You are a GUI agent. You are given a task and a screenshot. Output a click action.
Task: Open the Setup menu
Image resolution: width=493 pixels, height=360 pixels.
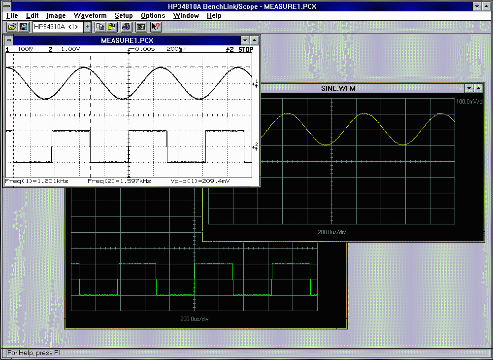coord(124,15)
